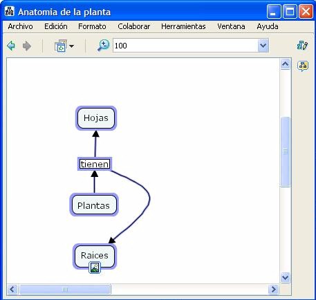Open the image resource icon under Raices
The image size is (316, 300).
coord(95,268)
